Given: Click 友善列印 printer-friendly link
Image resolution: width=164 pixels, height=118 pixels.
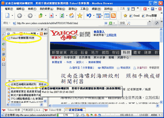Looking at the screenshot, I should click(x=140, y=68).
